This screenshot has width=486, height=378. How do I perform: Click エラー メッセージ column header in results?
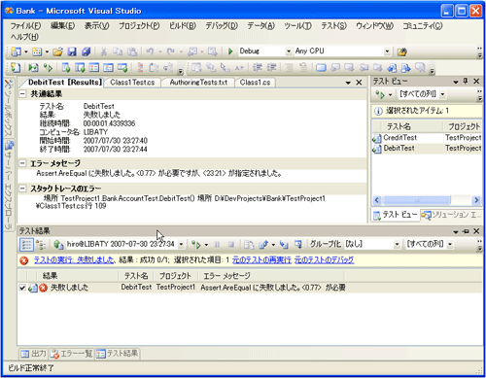272,276
